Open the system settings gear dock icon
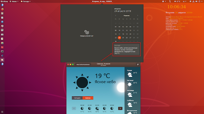The height and width of the screenshot is (114, 204). (x=2, y=26)
